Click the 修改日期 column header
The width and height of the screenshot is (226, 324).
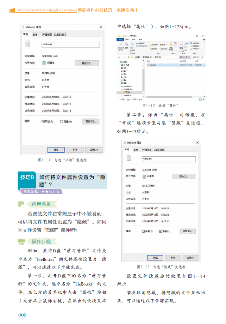point(183,61)
